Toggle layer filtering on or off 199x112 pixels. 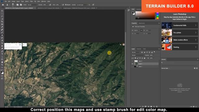tap(154, 52)
